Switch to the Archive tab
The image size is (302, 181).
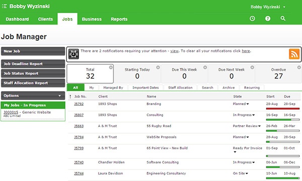(x=229, y=87)
